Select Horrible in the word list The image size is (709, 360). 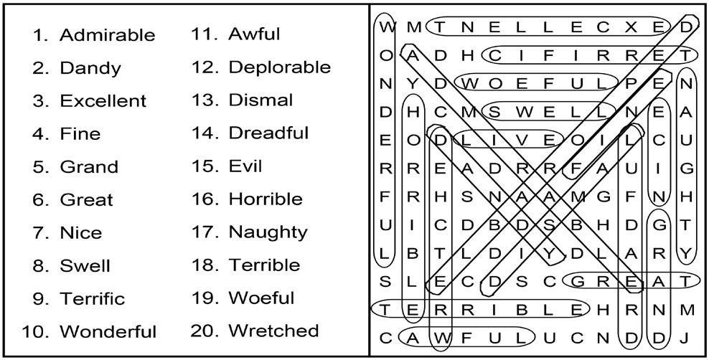click(x=266, y=199)
